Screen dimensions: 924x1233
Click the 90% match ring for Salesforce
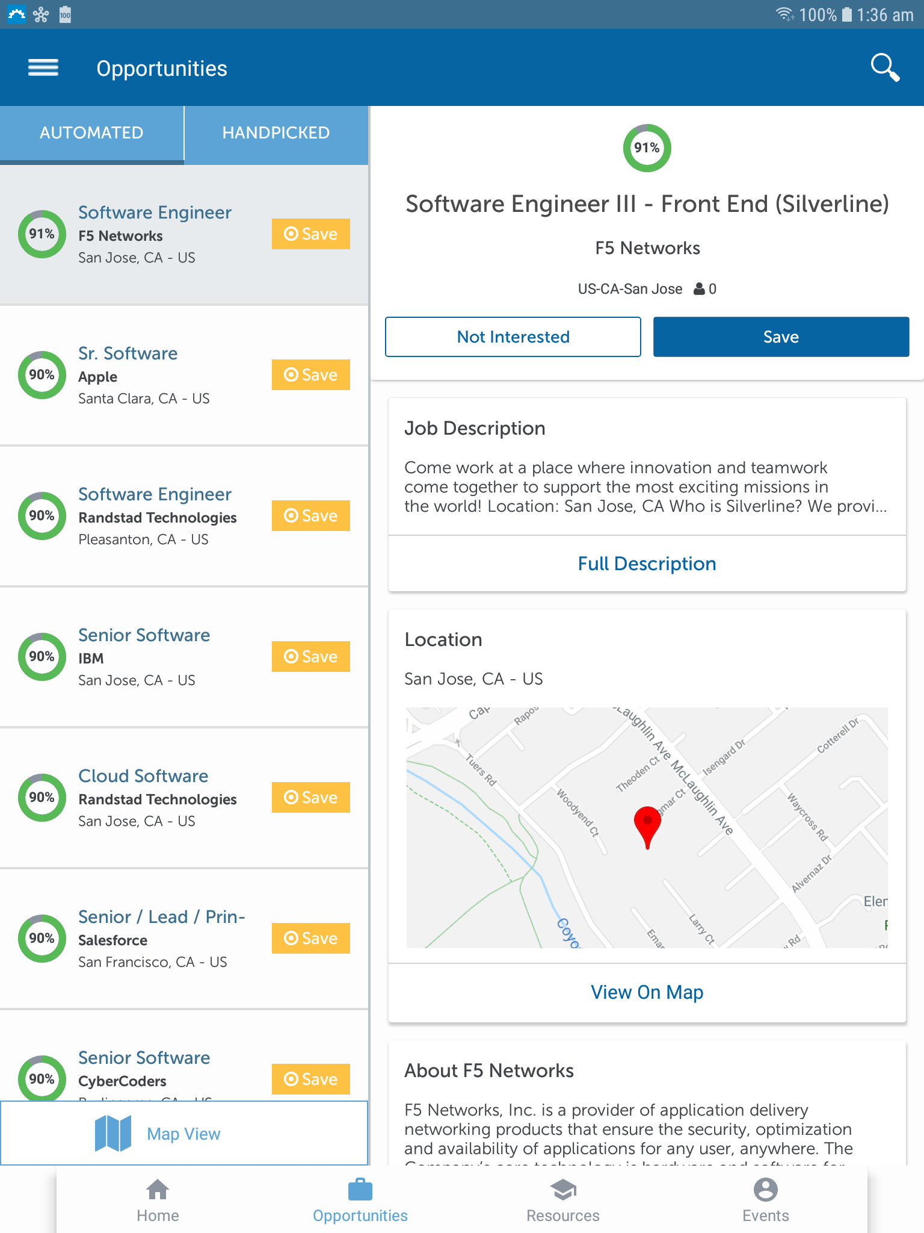click(x=42, y=938)
